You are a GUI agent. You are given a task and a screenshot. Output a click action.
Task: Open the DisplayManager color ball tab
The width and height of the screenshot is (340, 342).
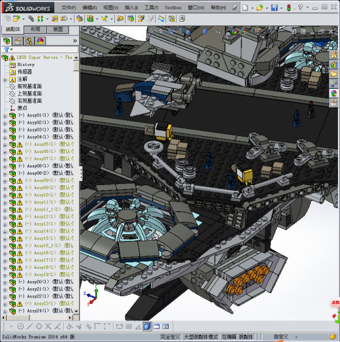pos(40,41)
